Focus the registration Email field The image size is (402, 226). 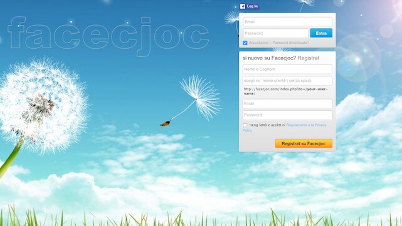click(x=287, y=104)
